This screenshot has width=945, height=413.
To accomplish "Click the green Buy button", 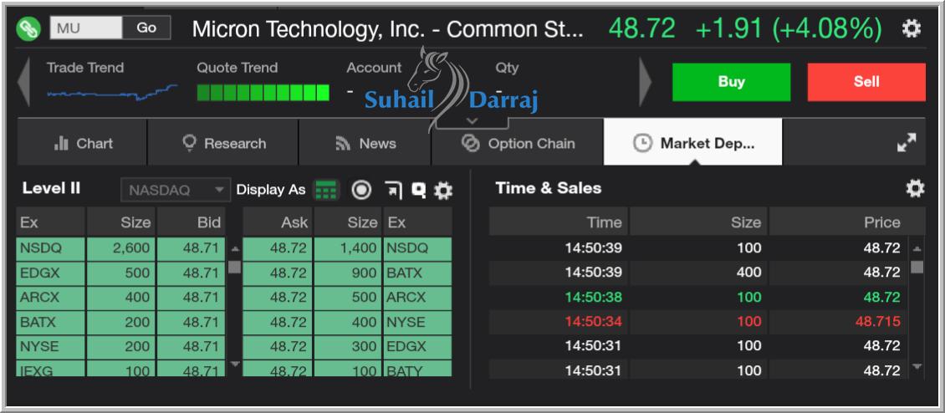I will click(x=731, y=82).
